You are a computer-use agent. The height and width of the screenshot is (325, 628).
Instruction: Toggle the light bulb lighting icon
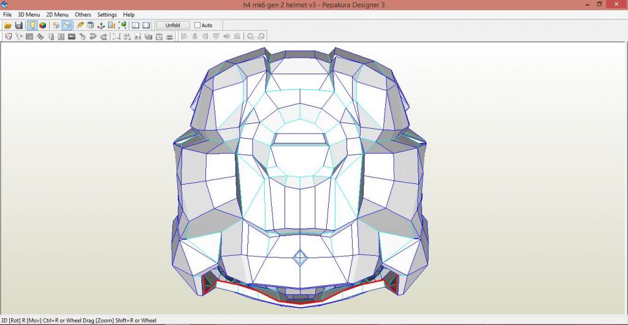(x=32, y=25)
